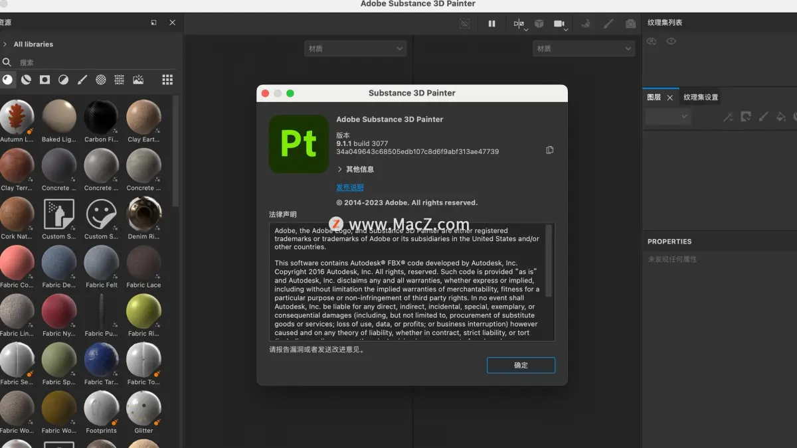This screenshot has height=448, width=797.
Task: Expand the 其他信息 disclosure triangle
Action: click(339, 169)
